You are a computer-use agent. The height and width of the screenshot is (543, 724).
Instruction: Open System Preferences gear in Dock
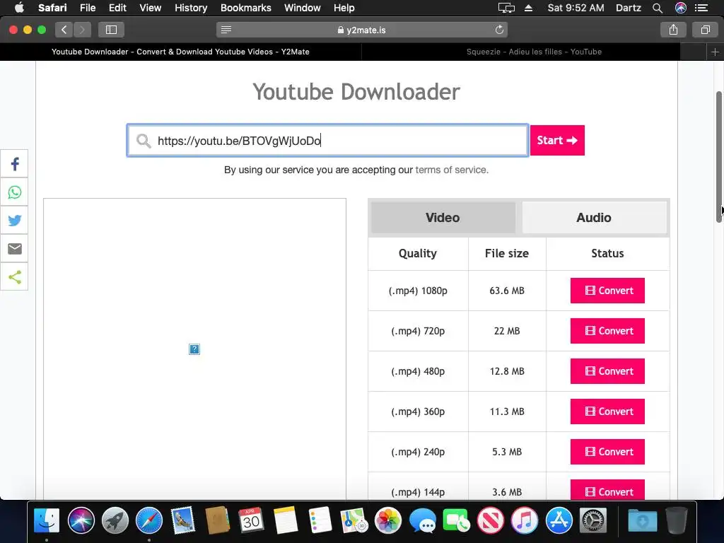point(593,520)
